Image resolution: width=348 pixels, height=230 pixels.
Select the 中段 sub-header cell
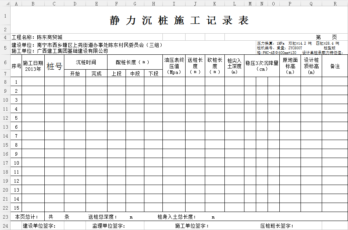pos(135,74)
